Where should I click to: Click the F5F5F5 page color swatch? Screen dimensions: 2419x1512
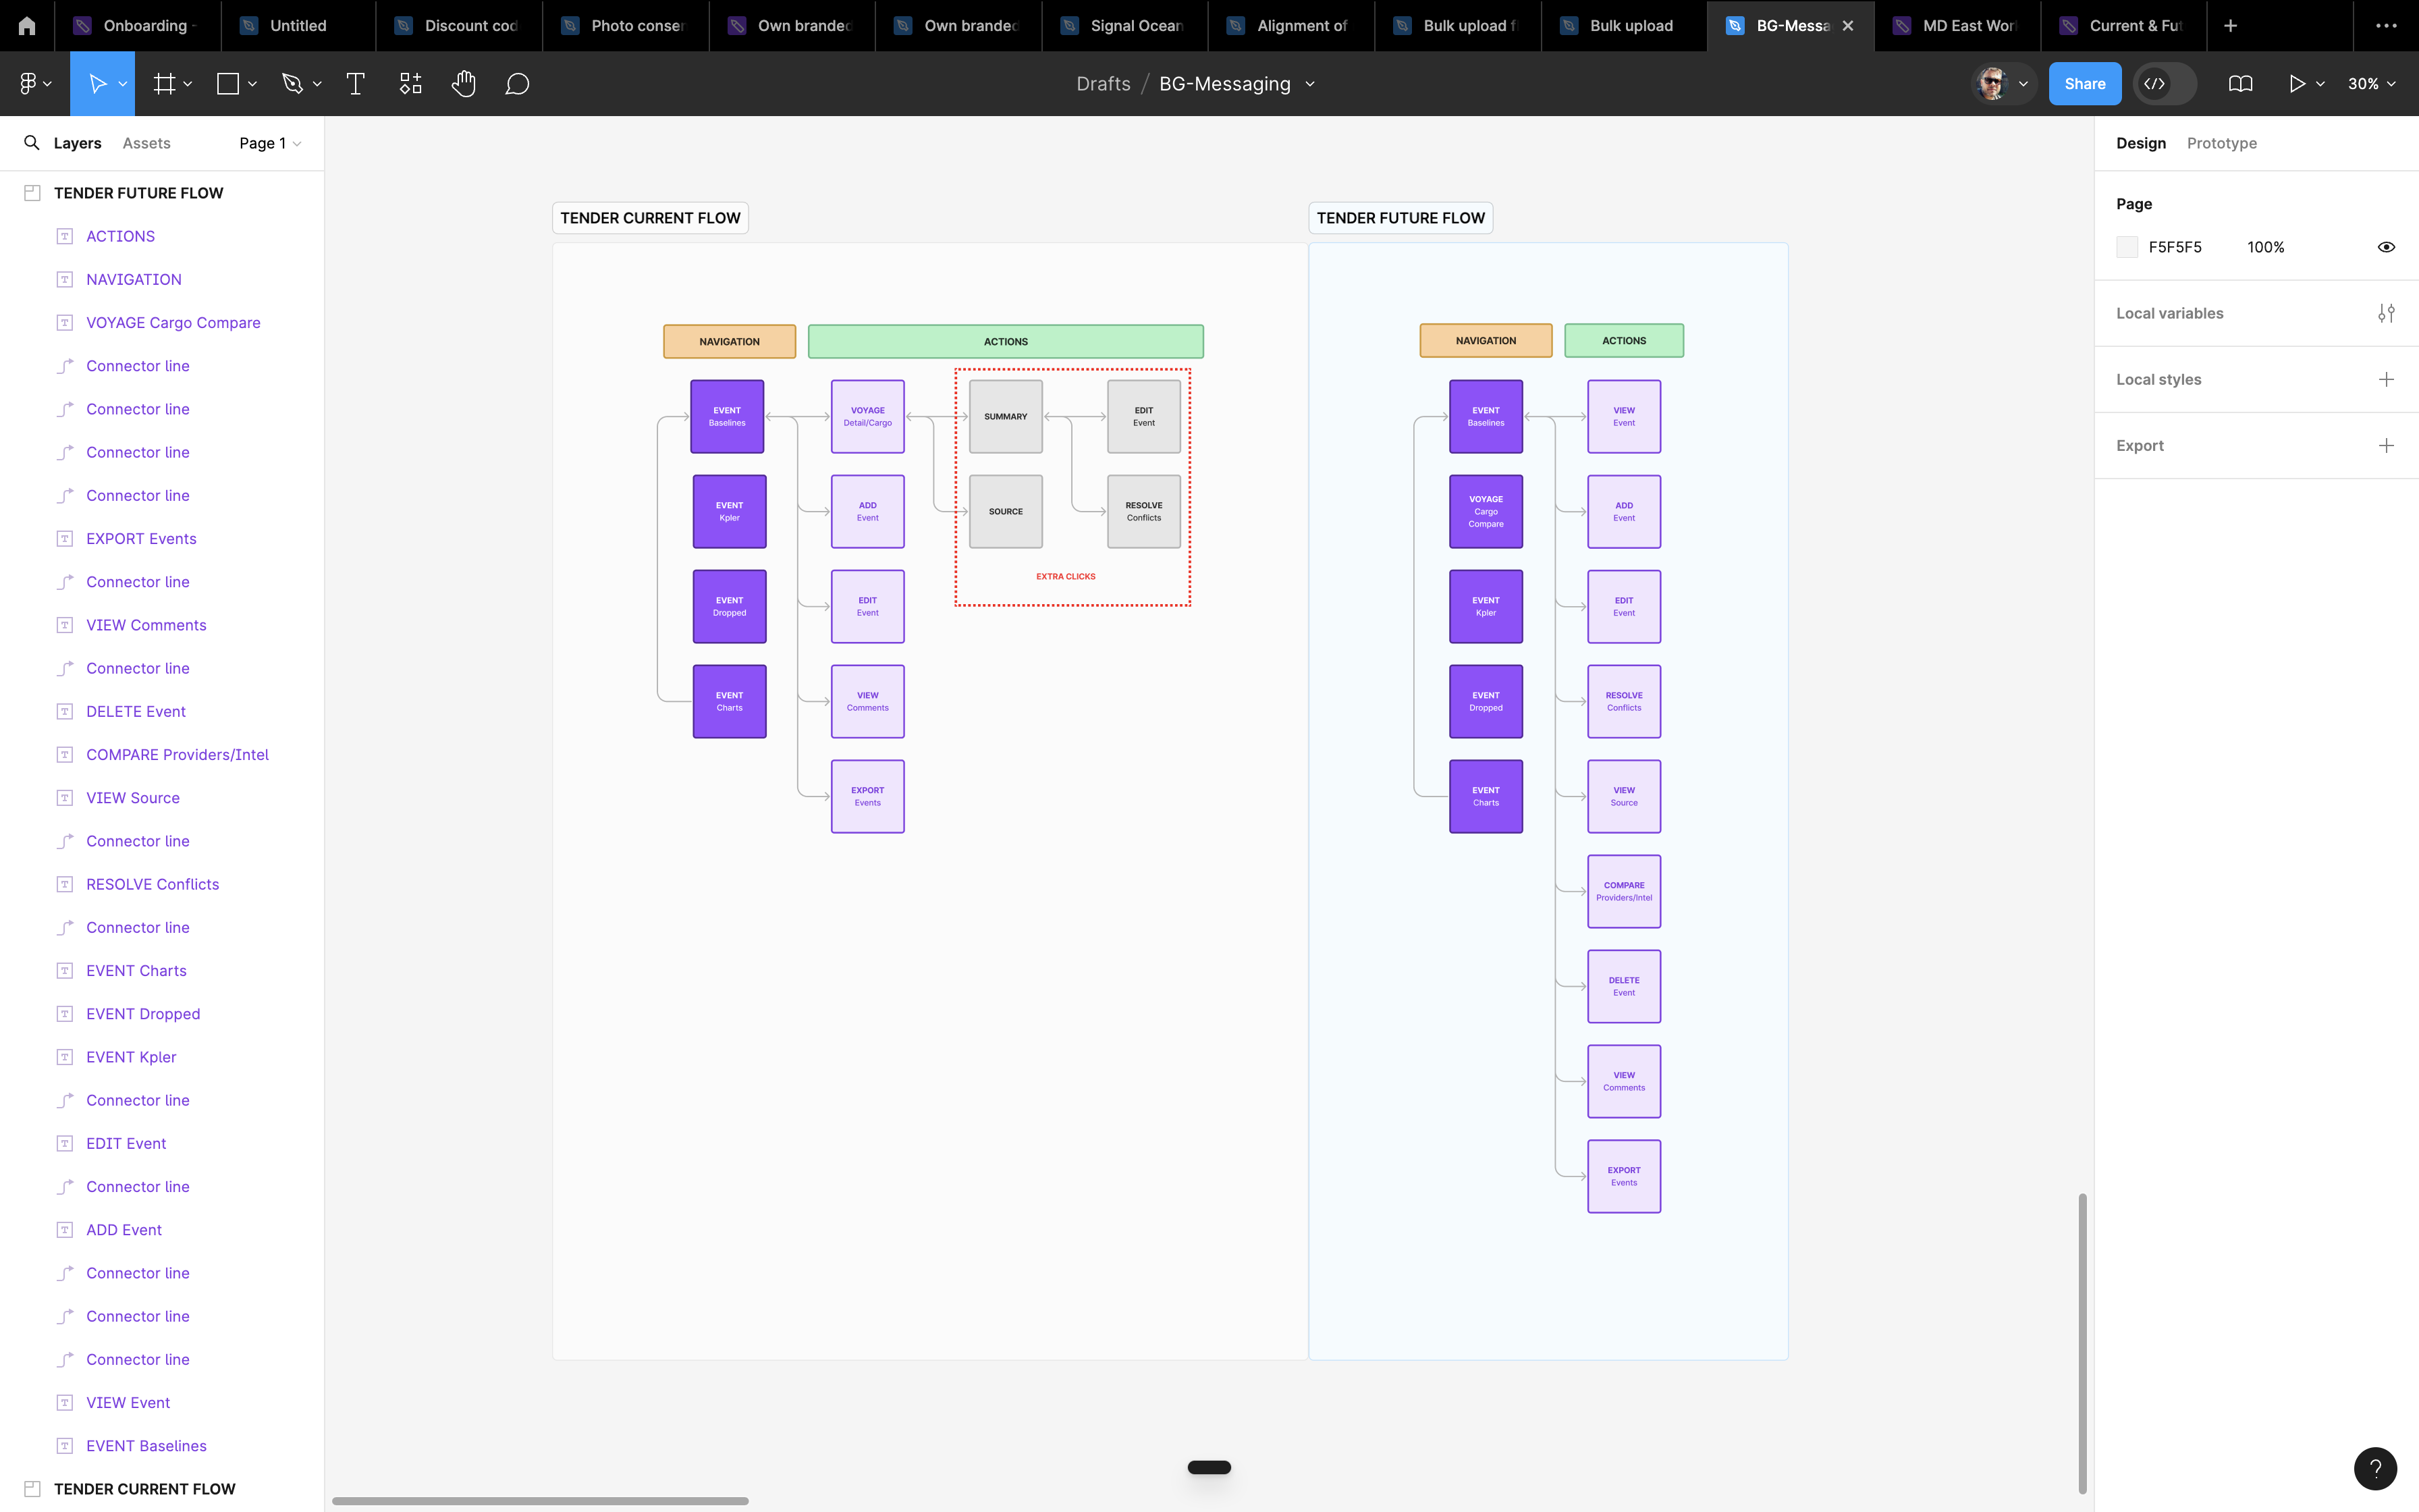tap(2127, 247)
